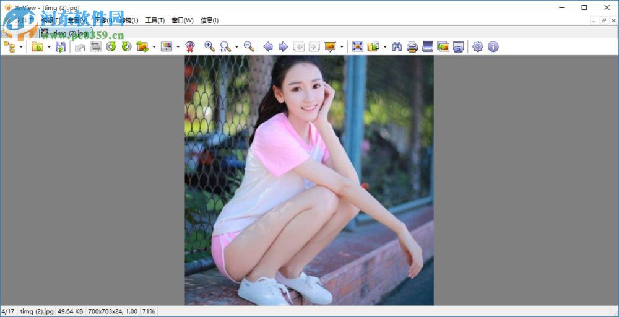Click the previous page icon
This screenshot has width=619, height=317.
(299, 47)
